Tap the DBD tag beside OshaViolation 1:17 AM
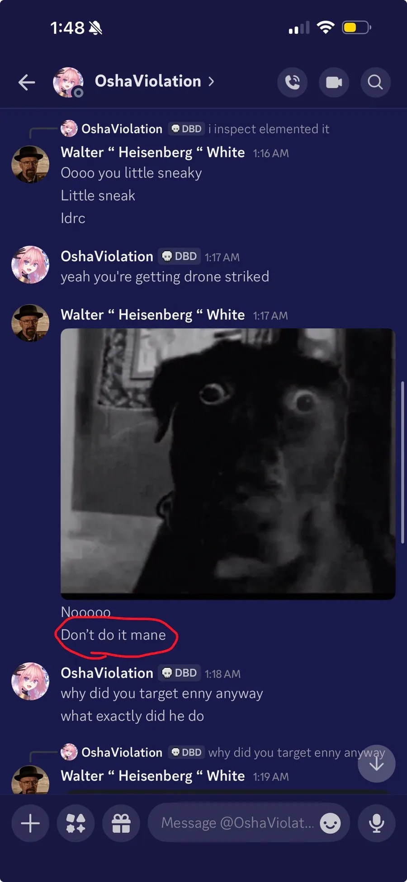The height and width of the screenshot is (882, 407). pos(180,256)
